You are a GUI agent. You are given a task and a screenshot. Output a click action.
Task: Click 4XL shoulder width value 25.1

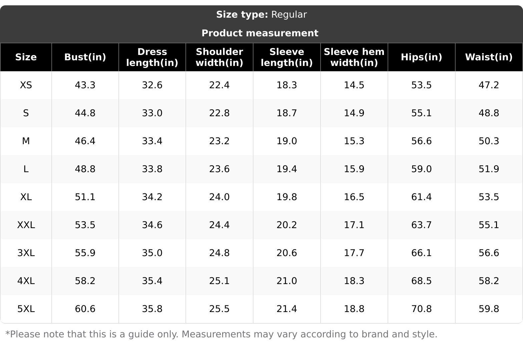tap(219, 281)
